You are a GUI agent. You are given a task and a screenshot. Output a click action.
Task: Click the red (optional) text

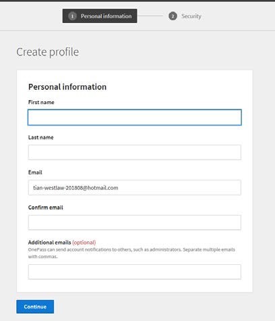[x=84, y=243]
